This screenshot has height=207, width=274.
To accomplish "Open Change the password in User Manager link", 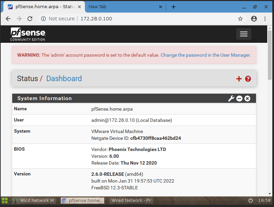I will click(205, 55).
